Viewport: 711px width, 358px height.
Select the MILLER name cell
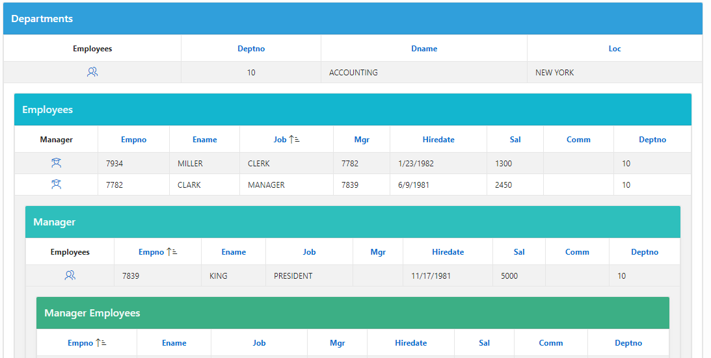(204, 163)
